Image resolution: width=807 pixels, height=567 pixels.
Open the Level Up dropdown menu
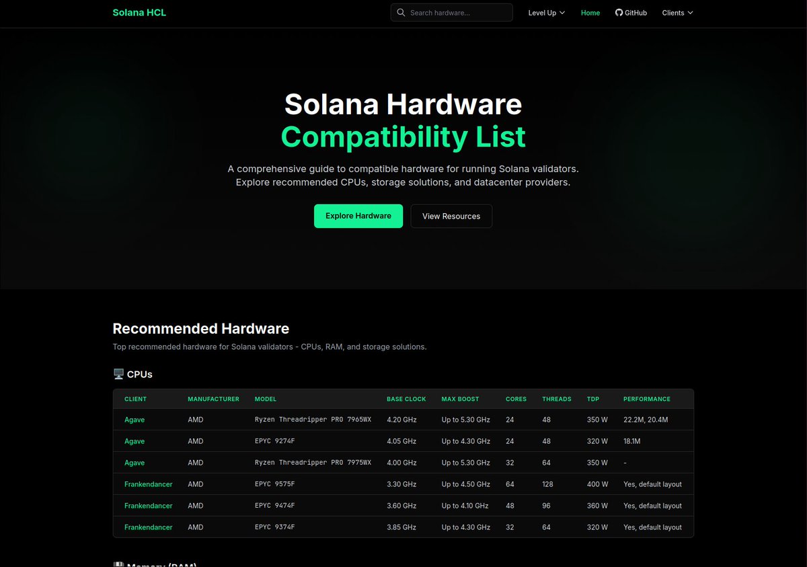tap(547, 13)
